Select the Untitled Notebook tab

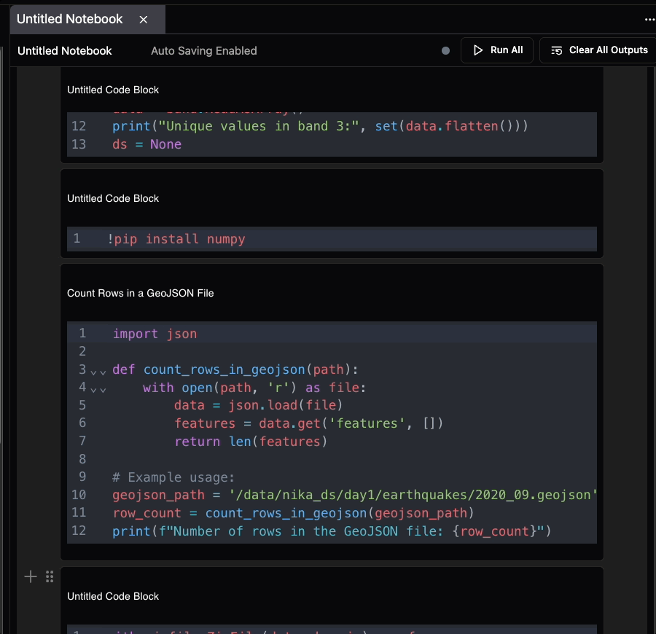tap(69, 20)
